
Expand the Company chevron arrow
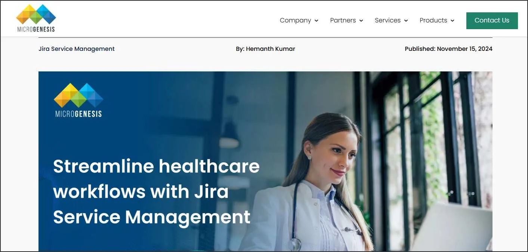click(317, 21)
